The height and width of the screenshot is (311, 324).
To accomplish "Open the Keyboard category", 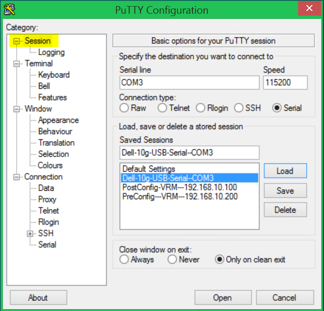I will pos(54,75).
